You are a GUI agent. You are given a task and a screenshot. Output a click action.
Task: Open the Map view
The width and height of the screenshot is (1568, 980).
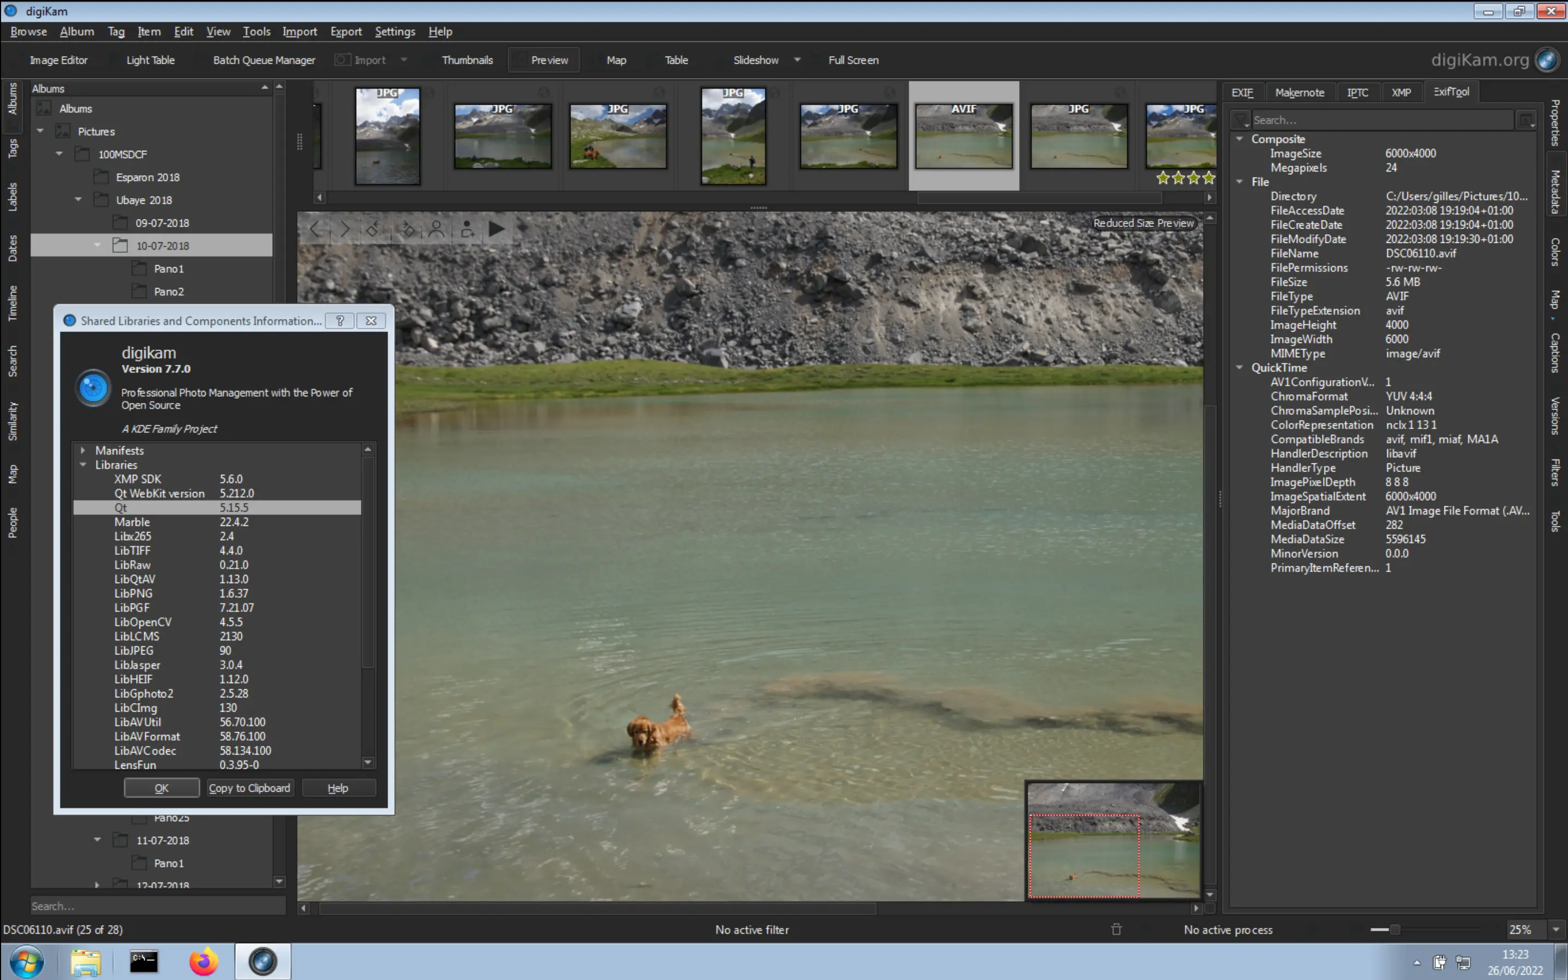click(616, 60)
